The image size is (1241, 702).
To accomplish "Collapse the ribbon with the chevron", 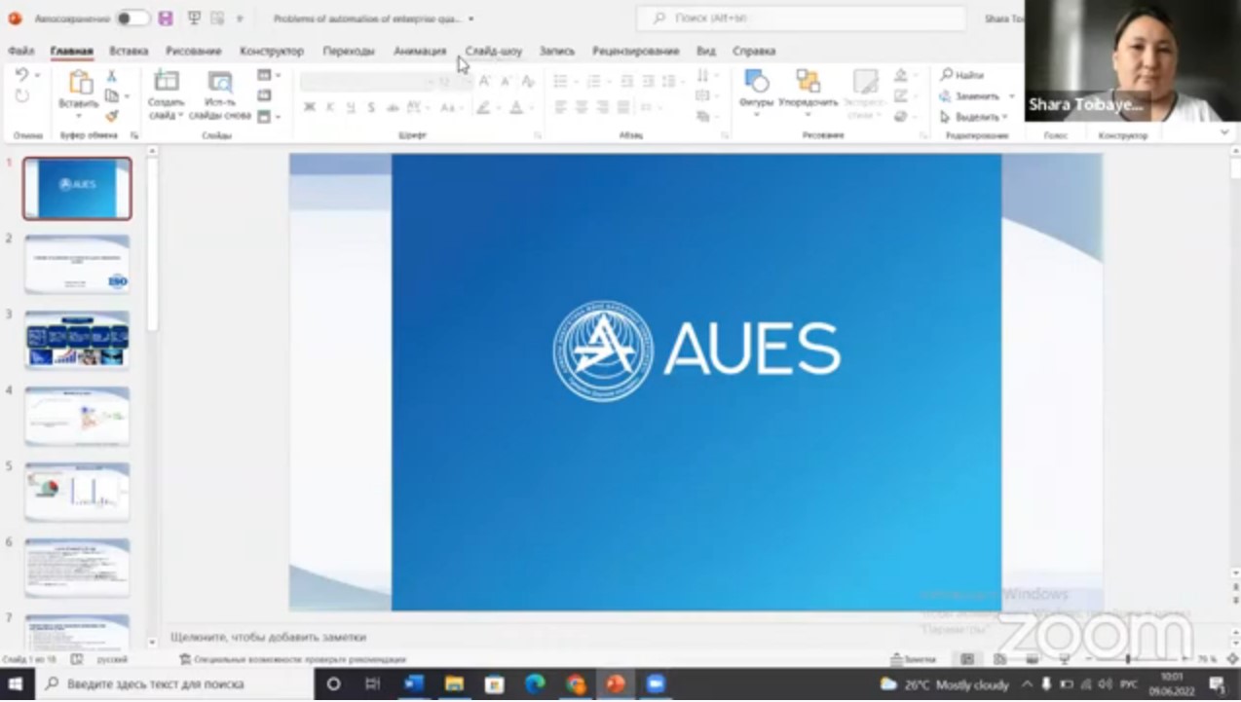I will [x=1225, y=132].
